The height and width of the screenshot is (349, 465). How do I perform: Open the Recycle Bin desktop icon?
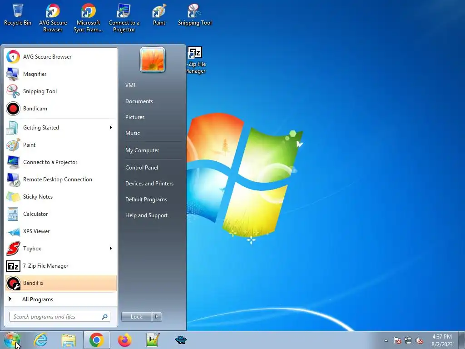pyautogui.click(x=18, y=15)
